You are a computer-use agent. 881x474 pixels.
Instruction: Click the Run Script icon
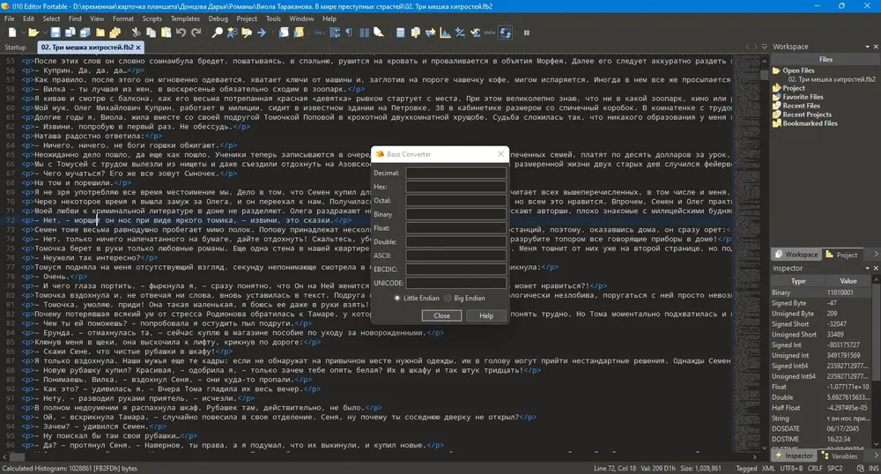click(x=284, y=33)
